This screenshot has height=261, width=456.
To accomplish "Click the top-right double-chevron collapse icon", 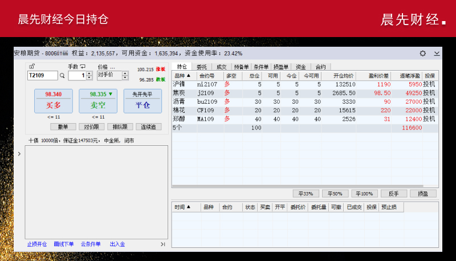I will coord(437,53).
